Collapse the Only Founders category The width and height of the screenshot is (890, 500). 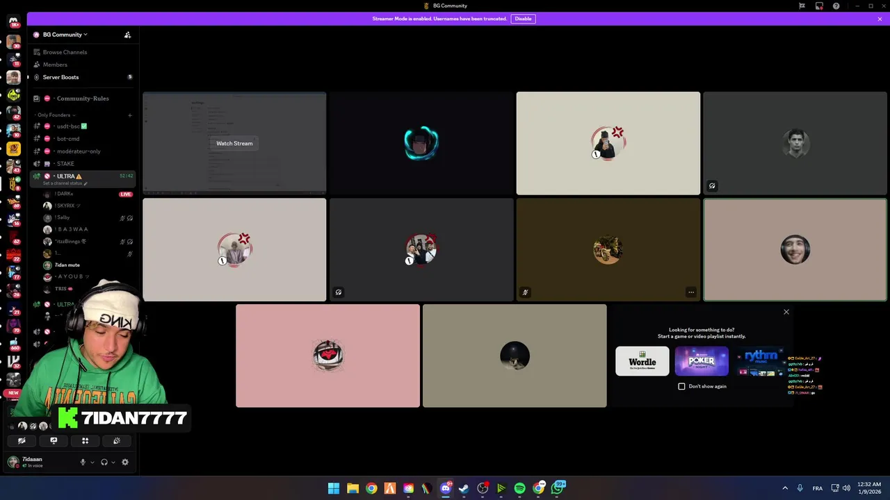tap(56, 115)
